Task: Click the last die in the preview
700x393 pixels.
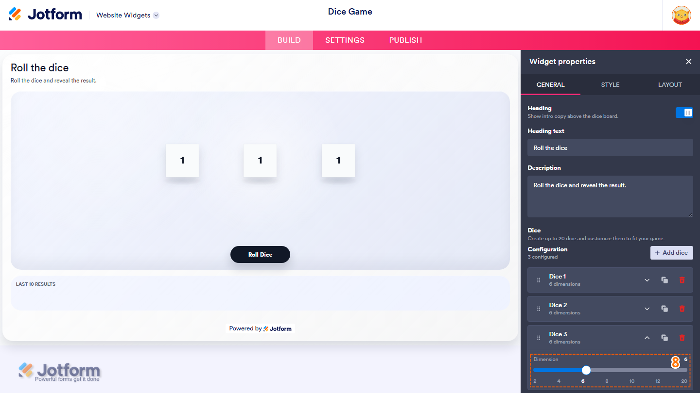Action: pyautogui.click(x=338, y=161)
